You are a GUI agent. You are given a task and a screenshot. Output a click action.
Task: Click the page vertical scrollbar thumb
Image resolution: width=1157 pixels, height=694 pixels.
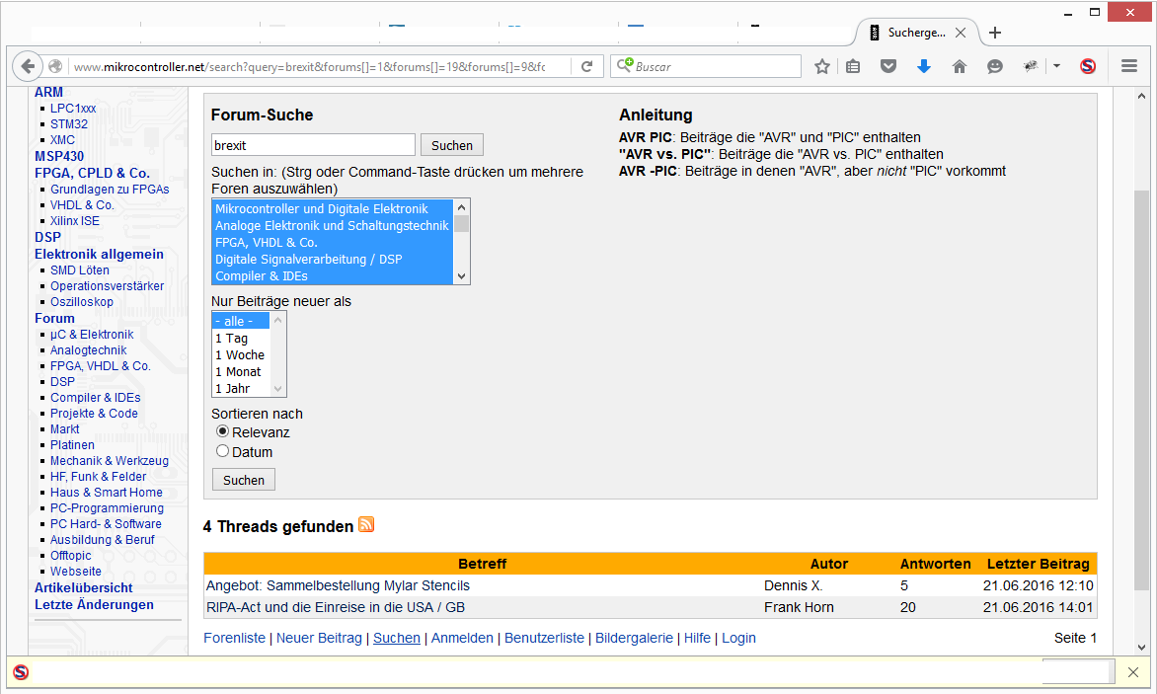point(1141,391)
